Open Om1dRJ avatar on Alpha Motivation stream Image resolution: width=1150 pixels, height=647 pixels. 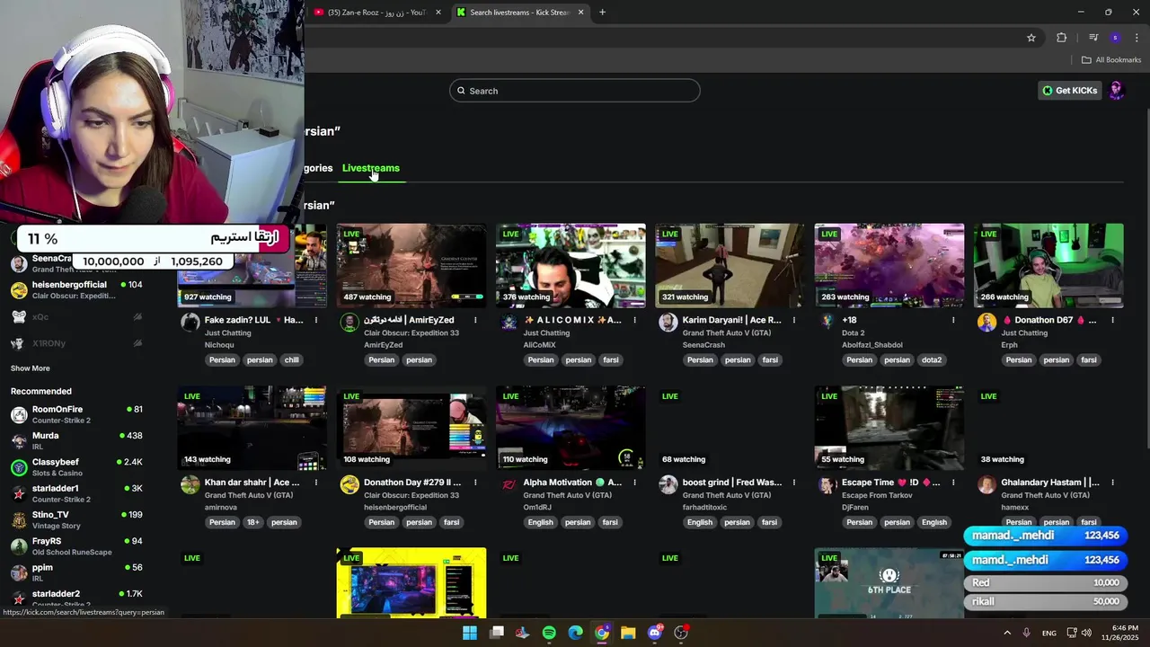coord(509,485)
